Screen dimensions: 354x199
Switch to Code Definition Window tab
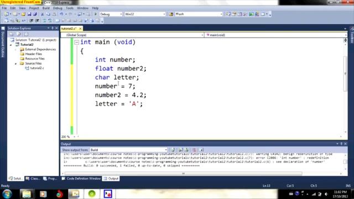(x=81, y=179)
